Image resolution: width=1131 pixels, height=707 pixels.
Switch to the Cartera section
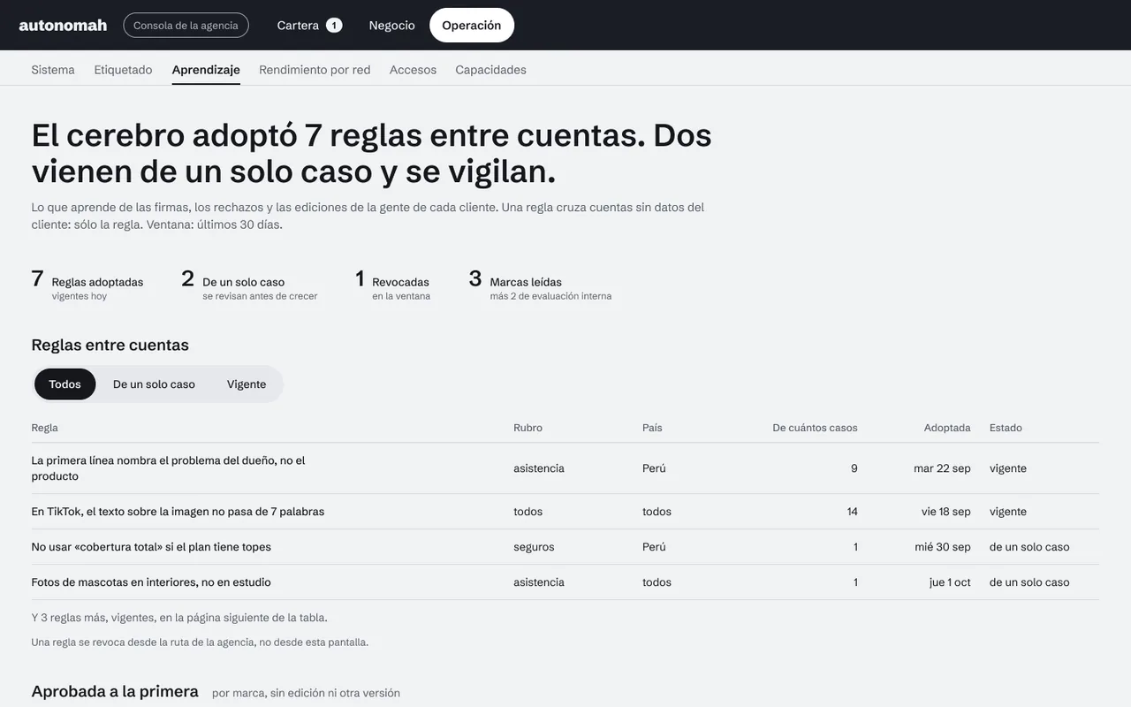[309, 25]
